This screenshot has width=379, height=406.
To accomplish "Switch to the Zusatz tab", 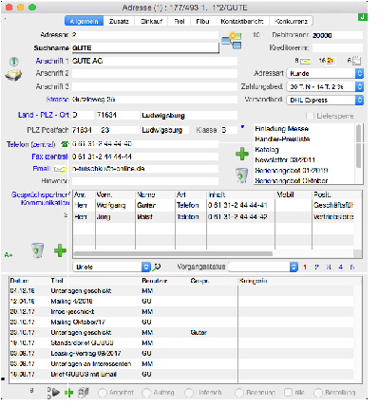I will (119, 21).
